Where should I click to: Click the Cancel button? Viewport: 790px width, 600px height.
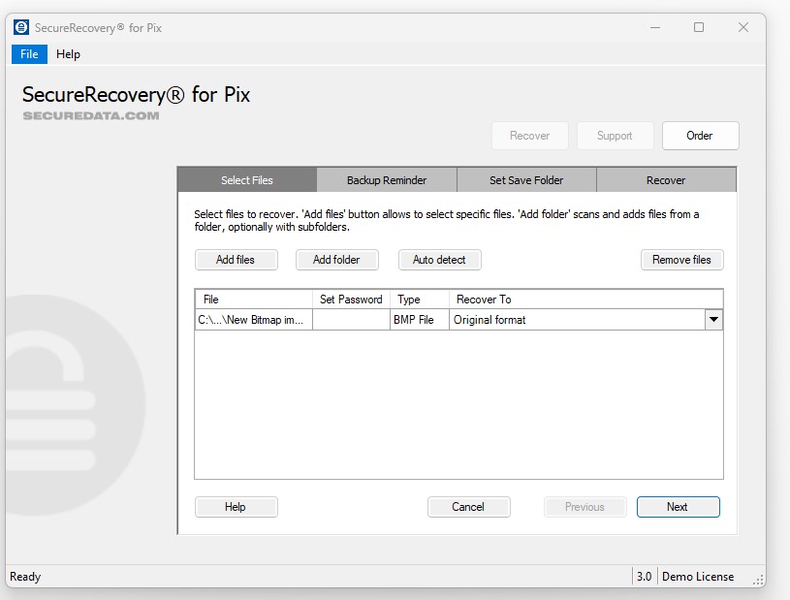click(468, 507)
